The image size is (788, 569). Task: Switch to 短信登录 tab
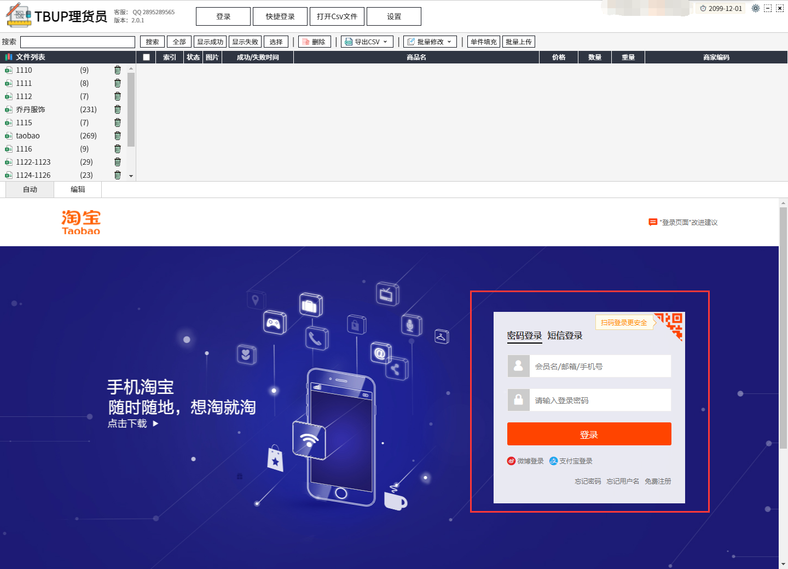(565, 335)
